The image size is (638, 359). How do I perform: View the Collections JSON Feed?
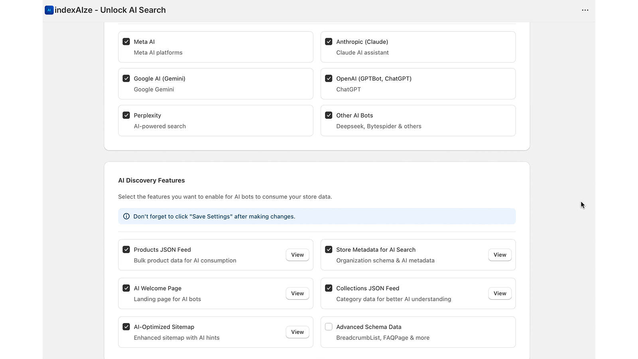click(500, 294)
